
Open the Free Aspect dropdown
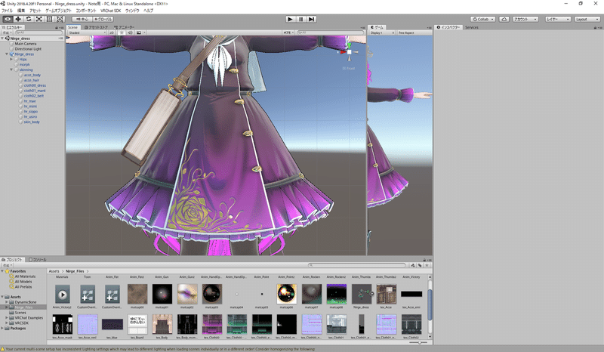pos(414,32)
